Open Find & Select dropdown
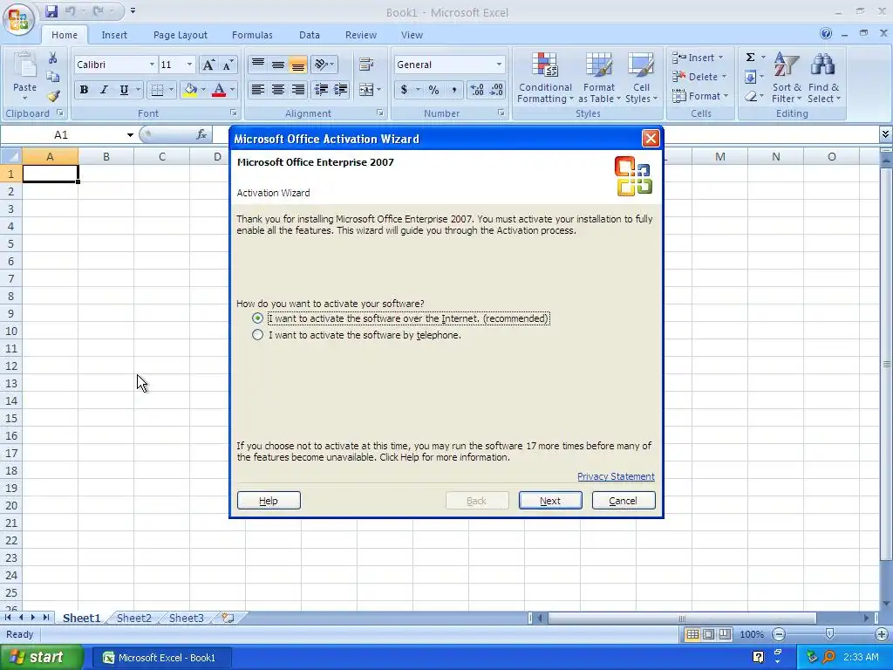The width and height of the screenshot is (893, 670). tap(823, 78)
